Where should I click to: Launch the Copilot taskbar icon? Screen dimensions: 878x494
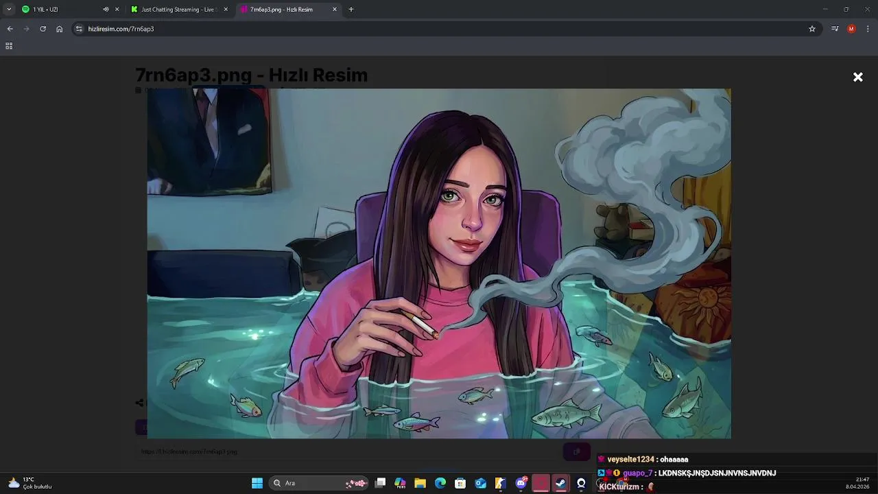(400, 483)
